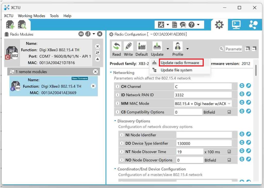264x188 pixels.
Task: Show info for MM MAC Mode parameter
Action: pos(117,104)
